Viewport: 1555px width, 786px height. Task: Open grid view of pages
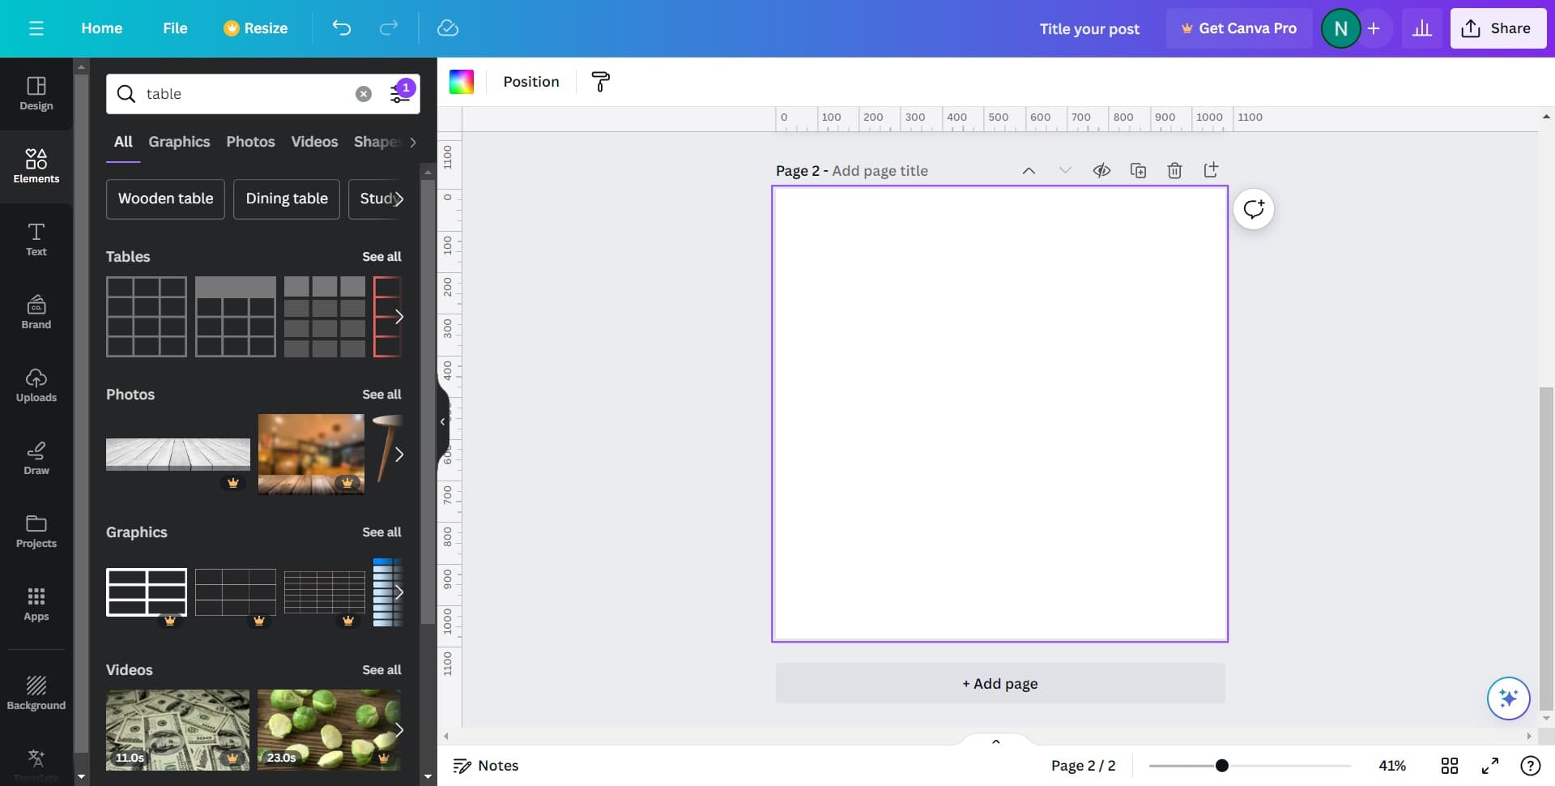point(1449,766)
